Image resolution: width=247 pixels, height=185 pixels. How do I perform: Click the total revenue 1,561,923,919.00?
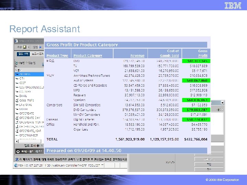(x=130, y=139)
